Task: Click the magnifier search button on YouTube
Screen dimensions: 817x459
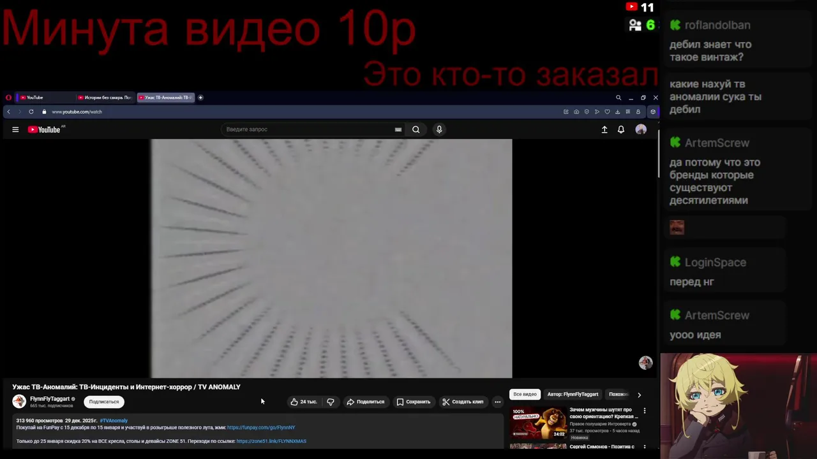Action: coord(416,129)
